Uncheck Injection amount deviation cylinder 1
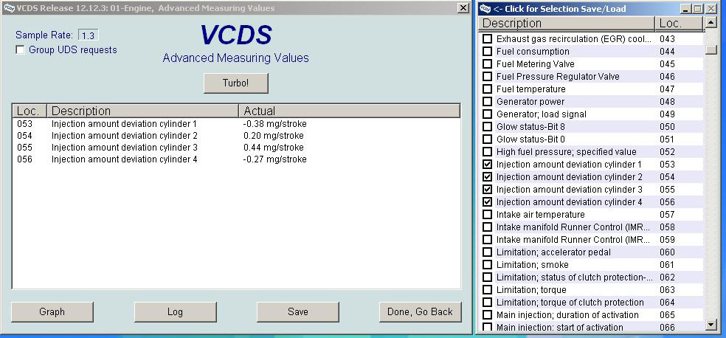 (487, 164)
